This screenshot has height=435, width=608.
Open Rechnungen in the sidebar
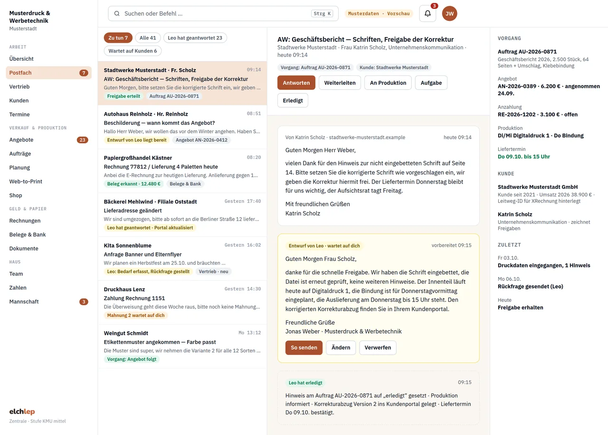pyautogui.click(x=48, y=221)
